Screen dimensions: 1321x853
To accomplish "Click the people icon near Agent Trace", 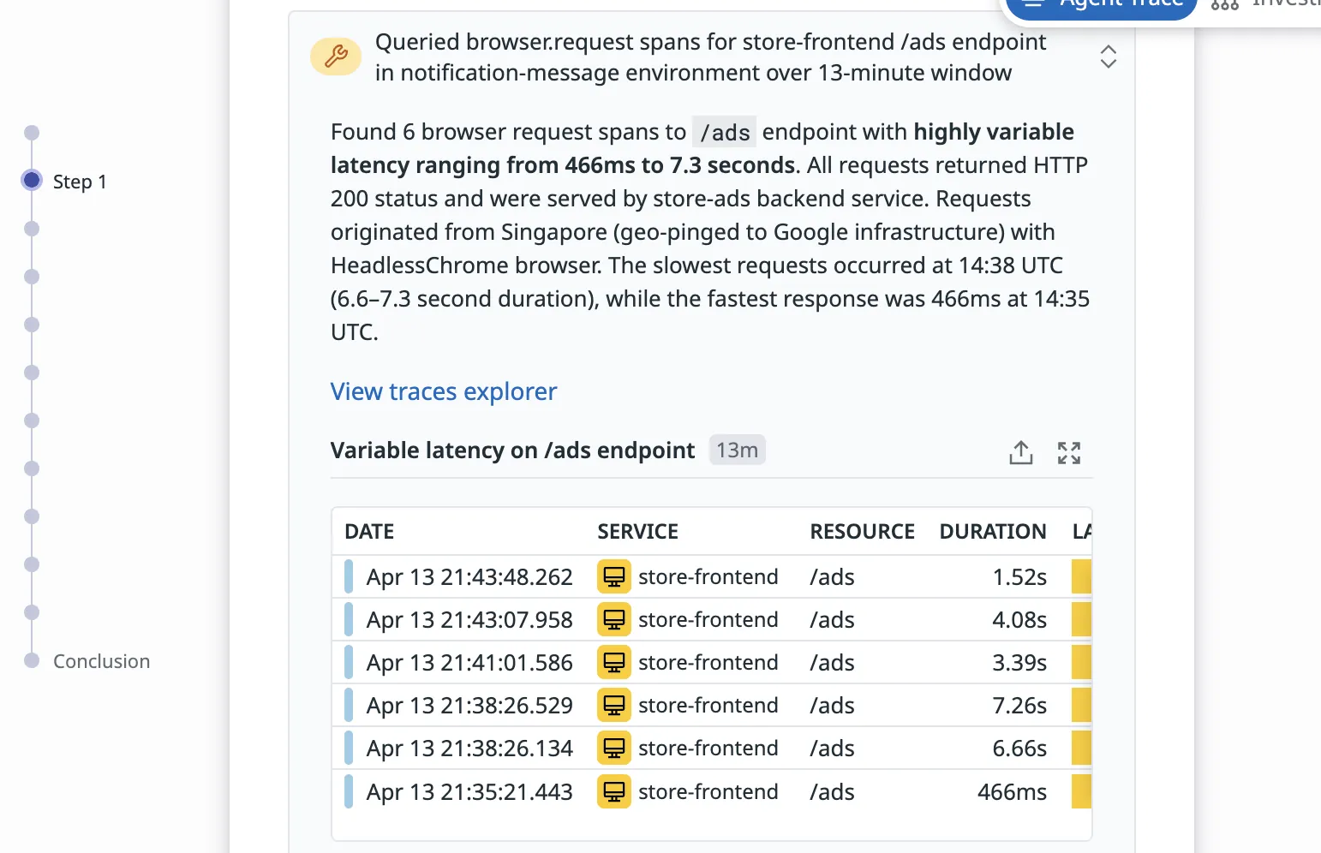I will 1224,6.
